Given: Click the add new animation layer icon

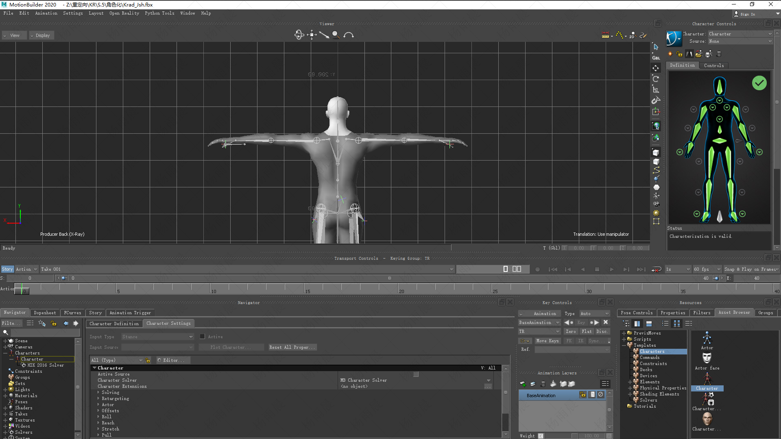Looking at the screenshot, I should pos(523,384).
